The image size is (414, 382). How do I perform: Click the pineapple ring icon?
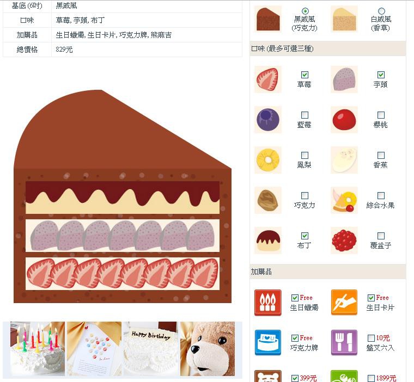pos(267,160)
